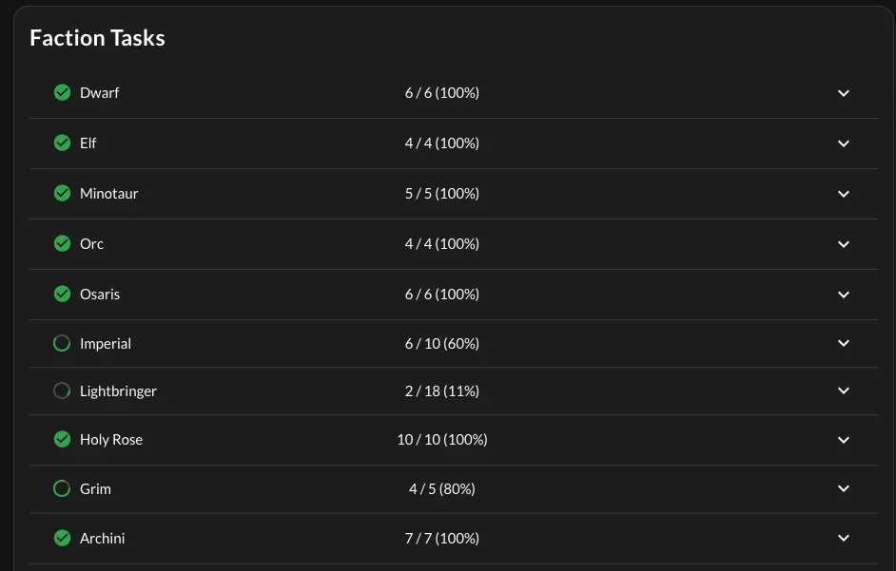896x571 pixels.
Task: Expand the Dwarf faction chevron
Action: click(x=844, y=93)
